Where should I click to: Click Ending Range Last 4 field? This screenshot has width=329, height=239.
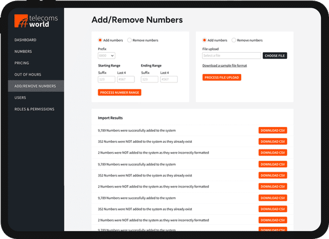[x=169, y=79]
